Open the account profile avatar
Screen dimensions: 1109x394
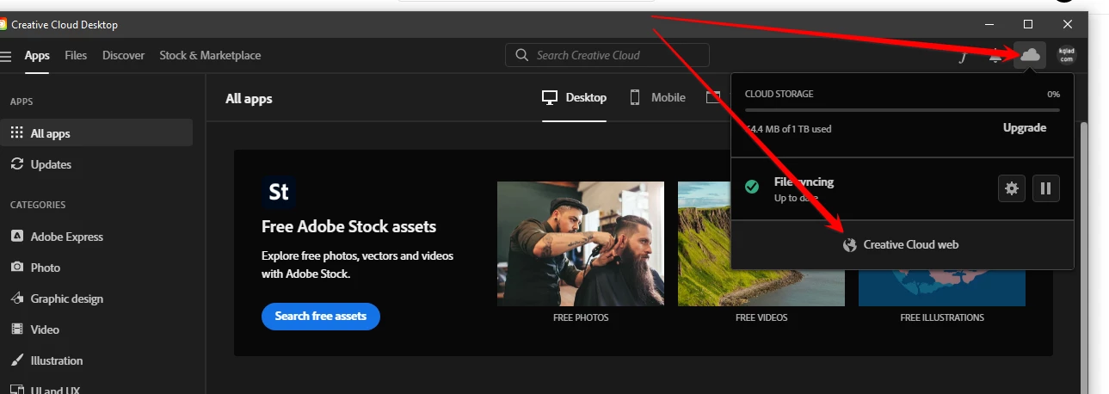click(x=1067, y=55)
